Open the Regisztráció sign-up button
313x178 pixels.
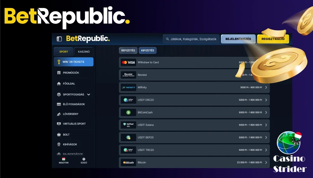(273, 39)
